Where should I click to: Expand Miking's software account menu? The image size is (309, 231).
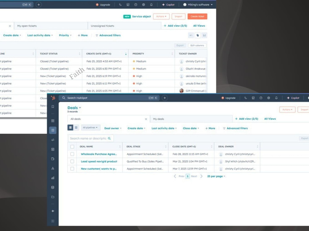[198, 5]
